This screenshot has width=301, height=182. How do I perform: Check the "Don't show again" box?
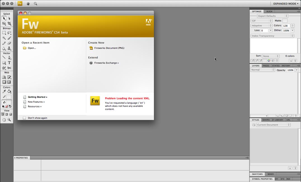pyautogui.click(x=24, y=118)
